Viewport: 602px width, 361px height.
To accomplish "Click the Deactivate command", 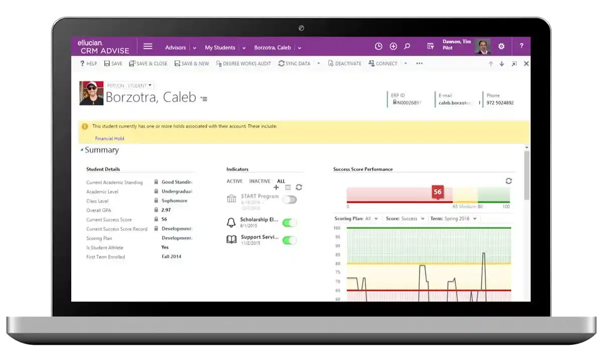I will point(345,64).
